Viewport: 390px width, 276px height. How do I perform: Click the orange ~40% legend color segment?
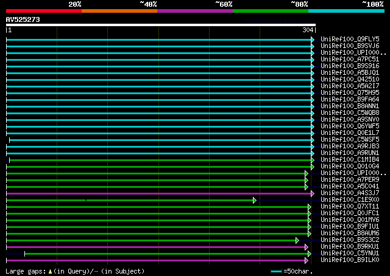(x=119, y=11)
